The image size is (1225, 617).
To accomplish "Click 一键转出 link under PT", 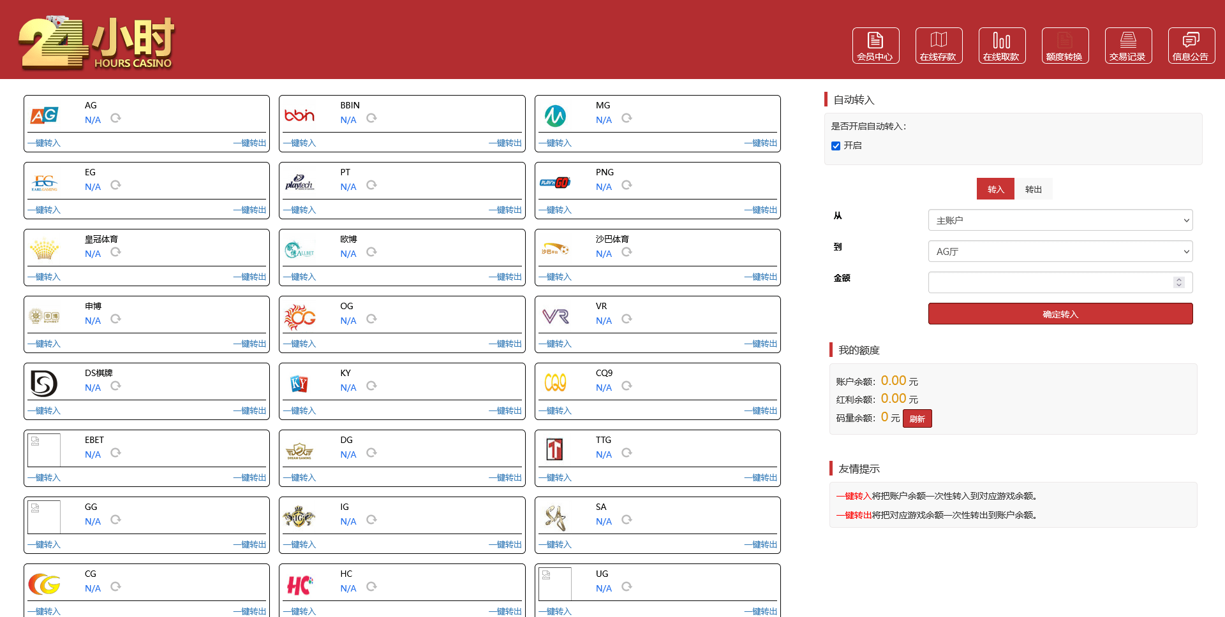I will [505, 210].
